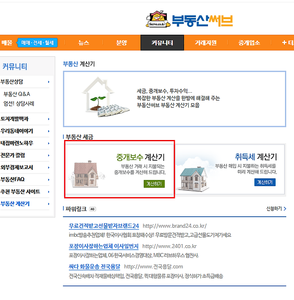Click the brown house image in 중개보수 계산기

tap(87, 174)
